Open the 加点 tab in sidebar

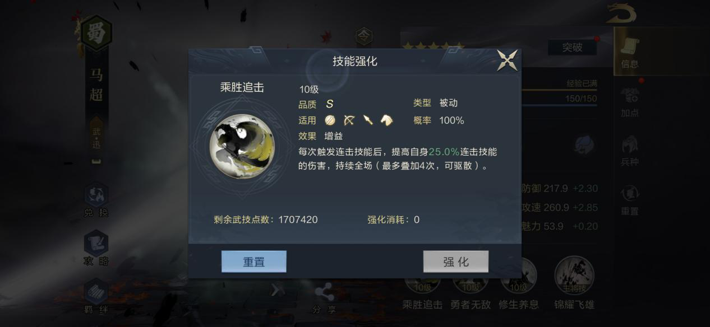tap(630, 103)
